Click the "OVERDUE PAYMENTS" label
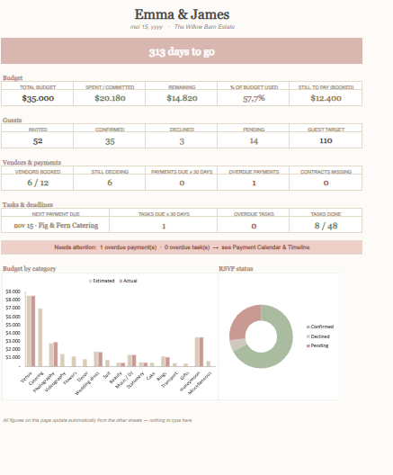Screen dimensions: 393x475 point(254,172)
